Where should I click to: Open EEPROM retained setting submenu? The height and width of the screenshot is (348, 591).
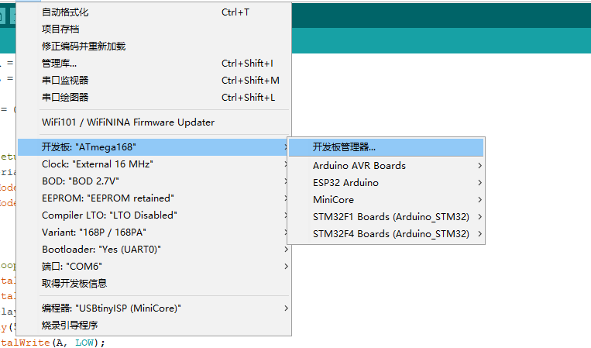coord(108,198)
